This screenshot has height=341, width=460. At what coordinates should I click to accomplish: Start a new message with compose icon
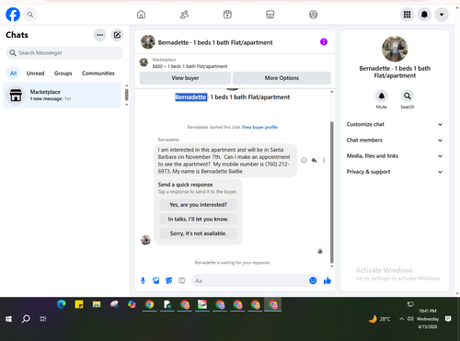tap(117, 35)
